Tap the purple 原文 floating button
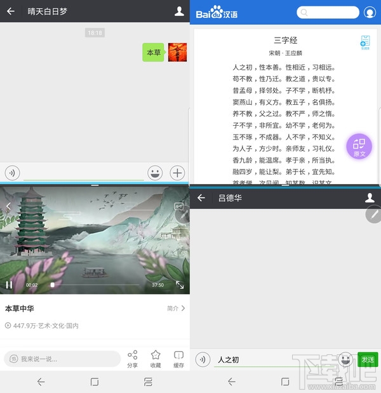 pos(359,147)
